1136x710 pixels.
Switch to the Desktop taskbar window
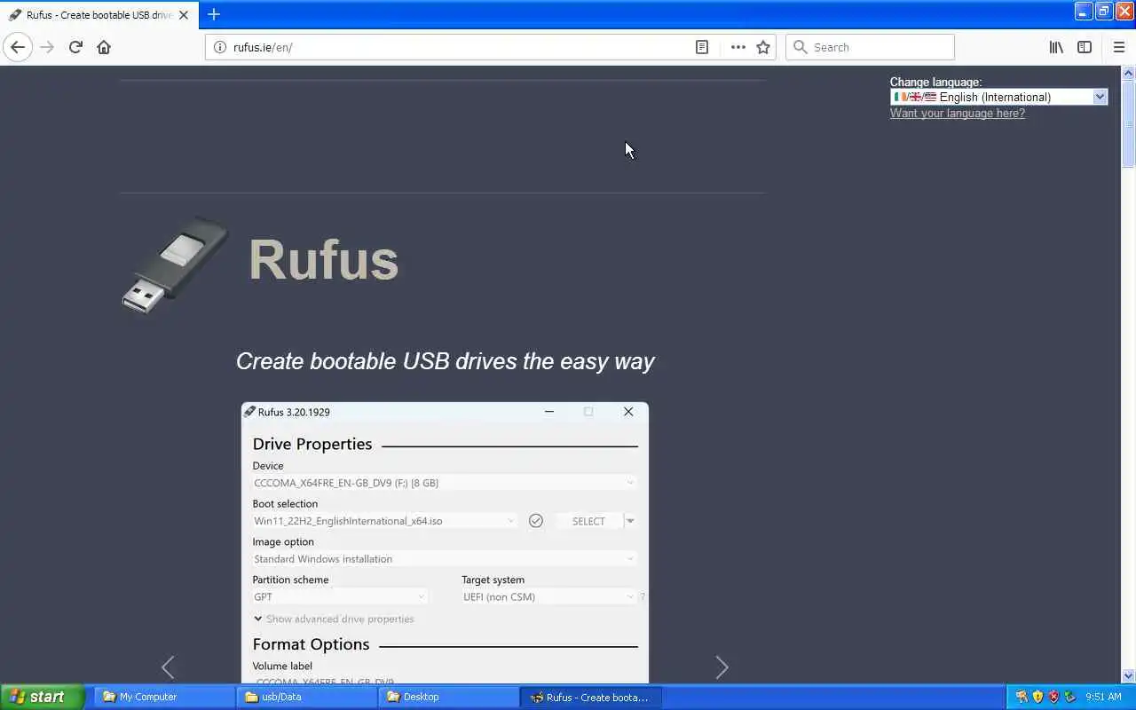pos(448,697)
